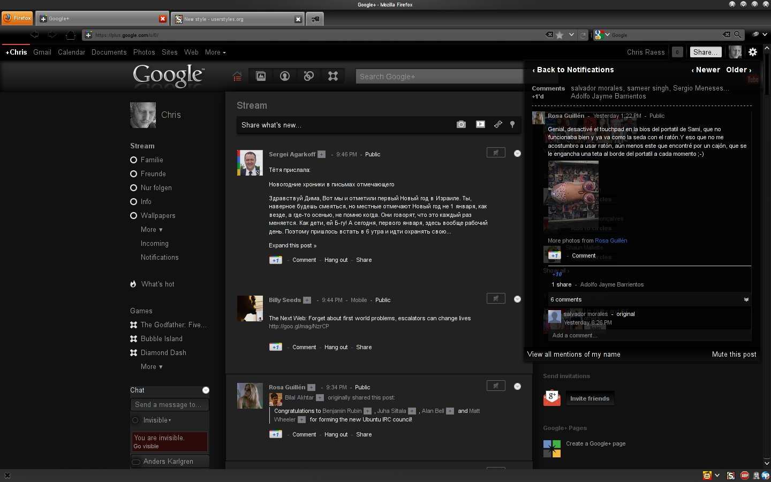Open the Firefox application menu button
This screenshot has height=482, width=771.
[x=17, y=18]
